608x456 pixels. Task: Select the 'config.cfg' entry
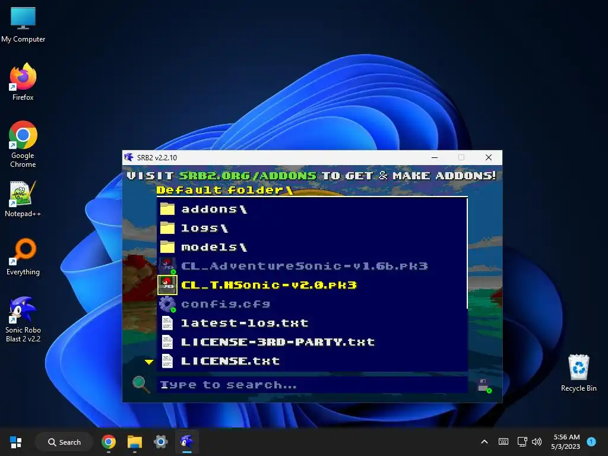[x=226, y=304]
